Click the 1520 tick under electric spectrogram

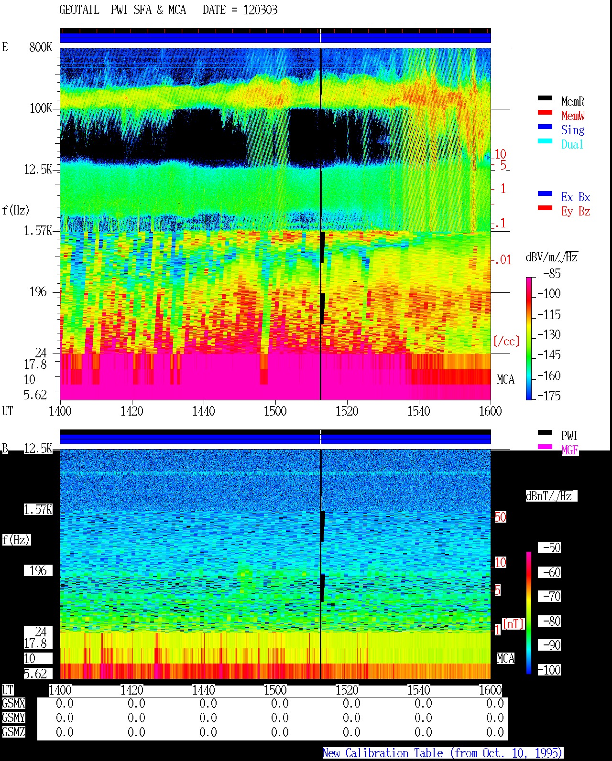tap(347, 411)
